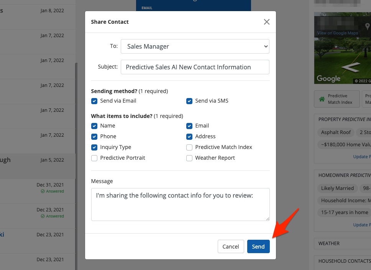Open the To recipient dropdown
The image size is (371, 270).
click(195, 46)
